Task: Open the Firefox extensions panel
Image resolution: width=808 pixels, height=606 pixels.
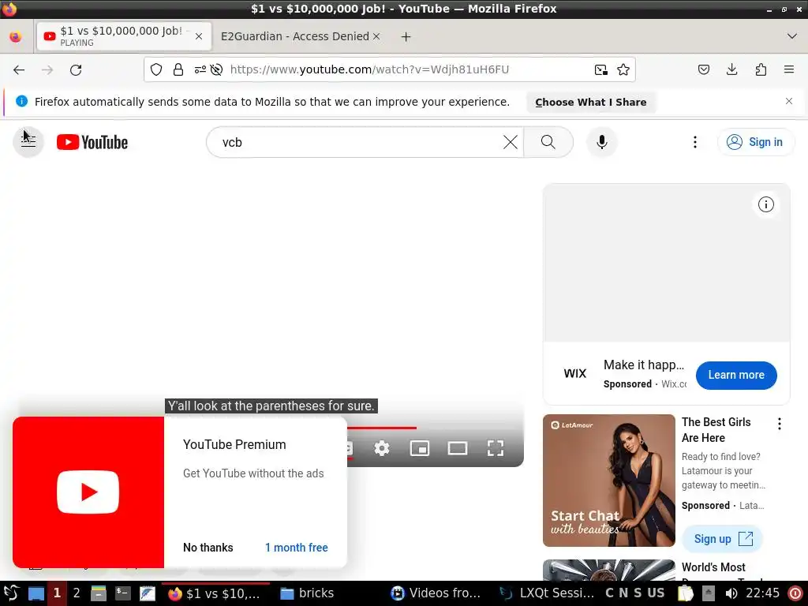Action: click(761, 69)
